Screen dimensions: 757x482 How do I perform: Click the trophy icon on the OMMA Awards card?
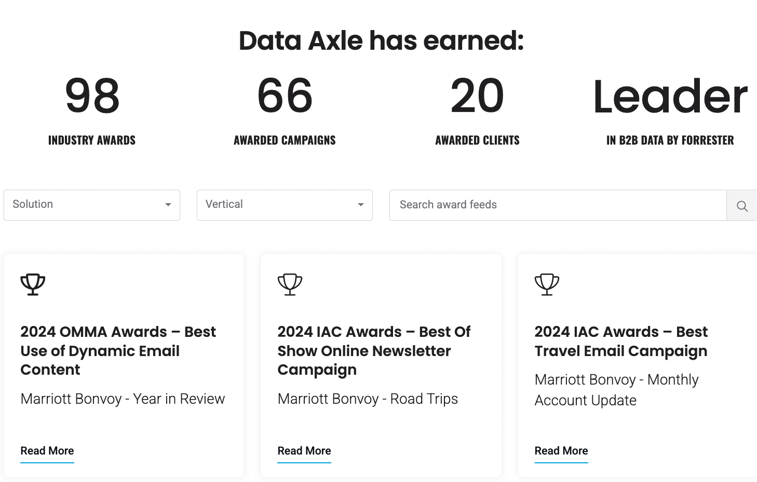click(33, 284)
